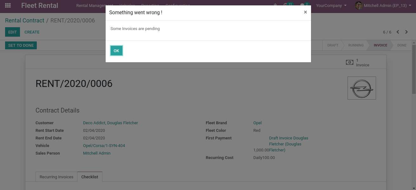The image size is (416, 190).
Task: Expand the YourCompany dropdown
Action: click(331, 5)
